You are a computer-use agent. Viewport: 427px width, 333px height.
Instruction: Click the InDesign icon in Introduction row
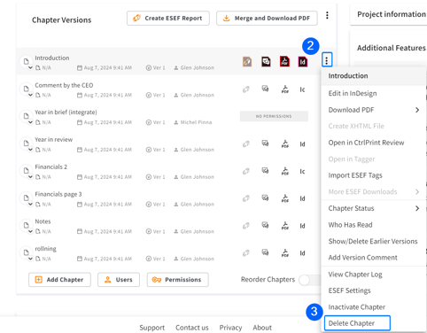tap(303, 62)
